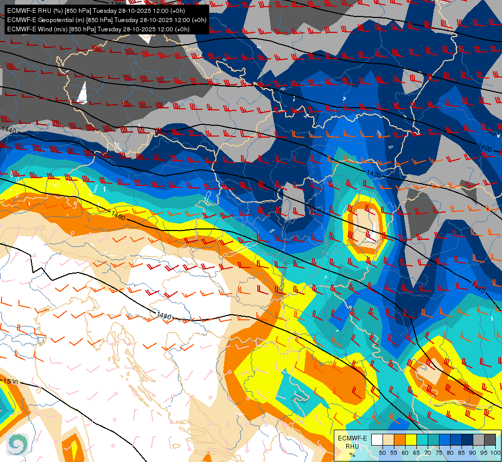Click the legend value 75
This screenshot has height=462, width=502.
pyautogui.click(x=439, y=453)
